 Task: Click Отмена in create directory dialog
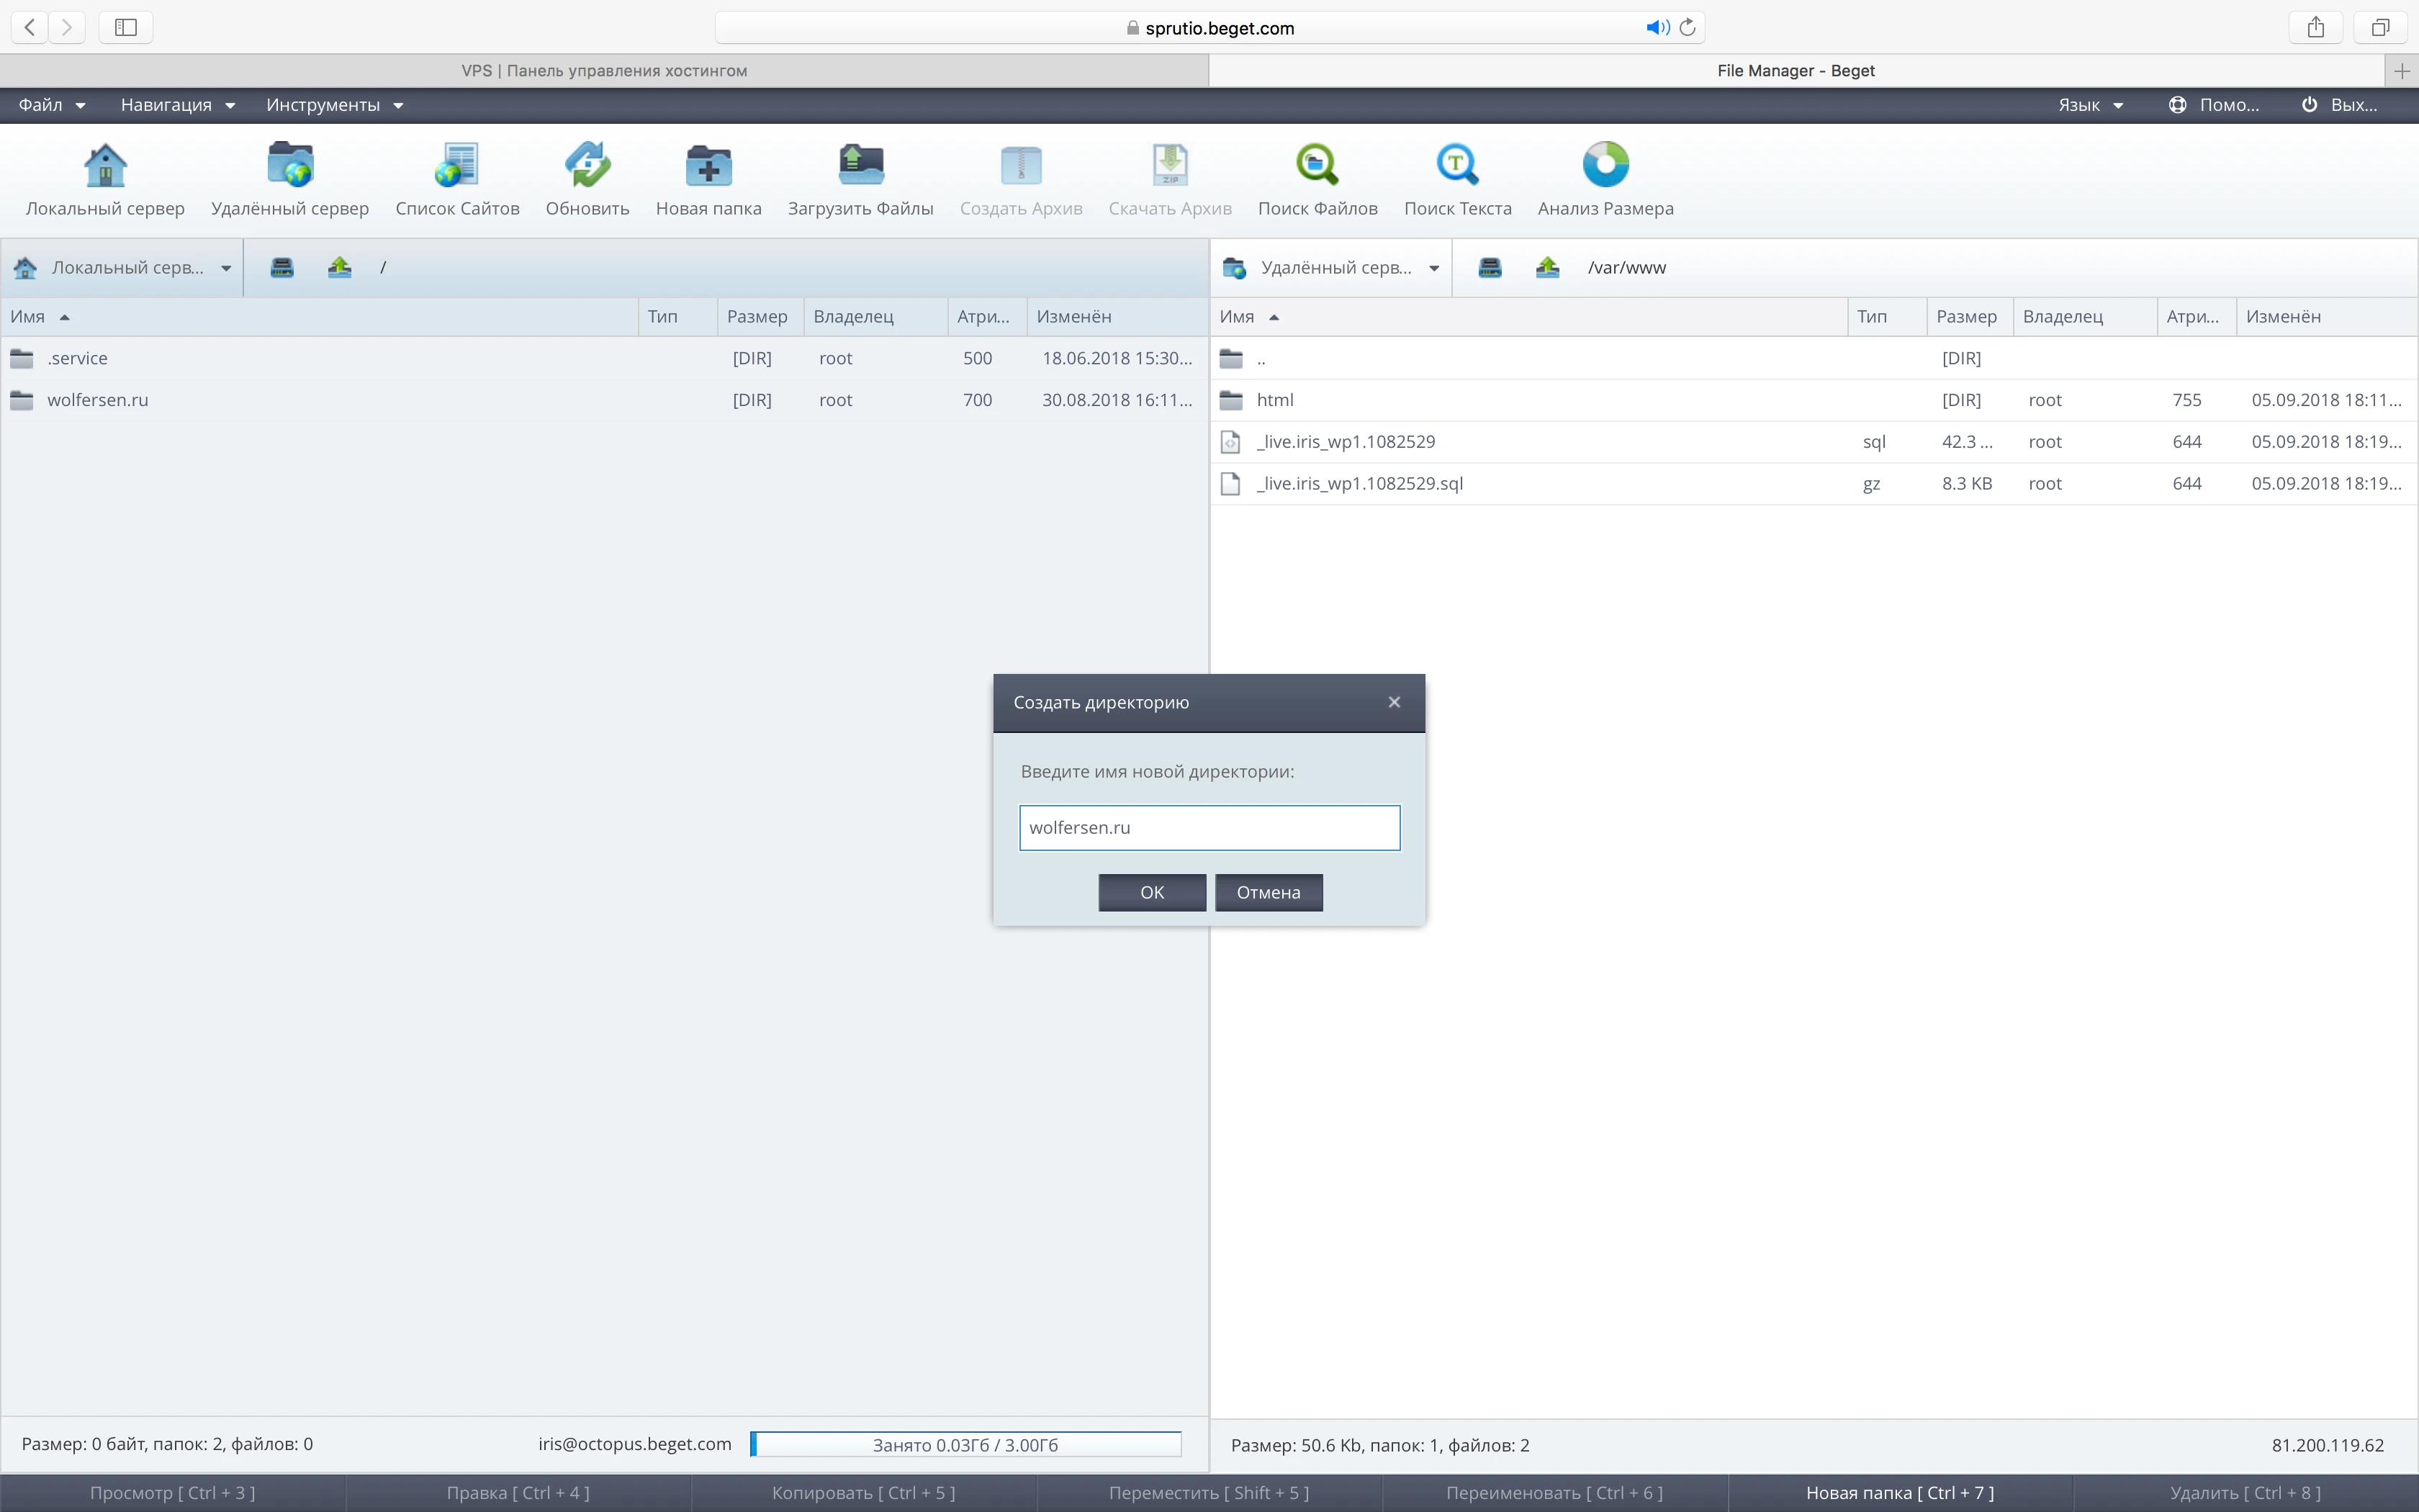point(1268,892)
